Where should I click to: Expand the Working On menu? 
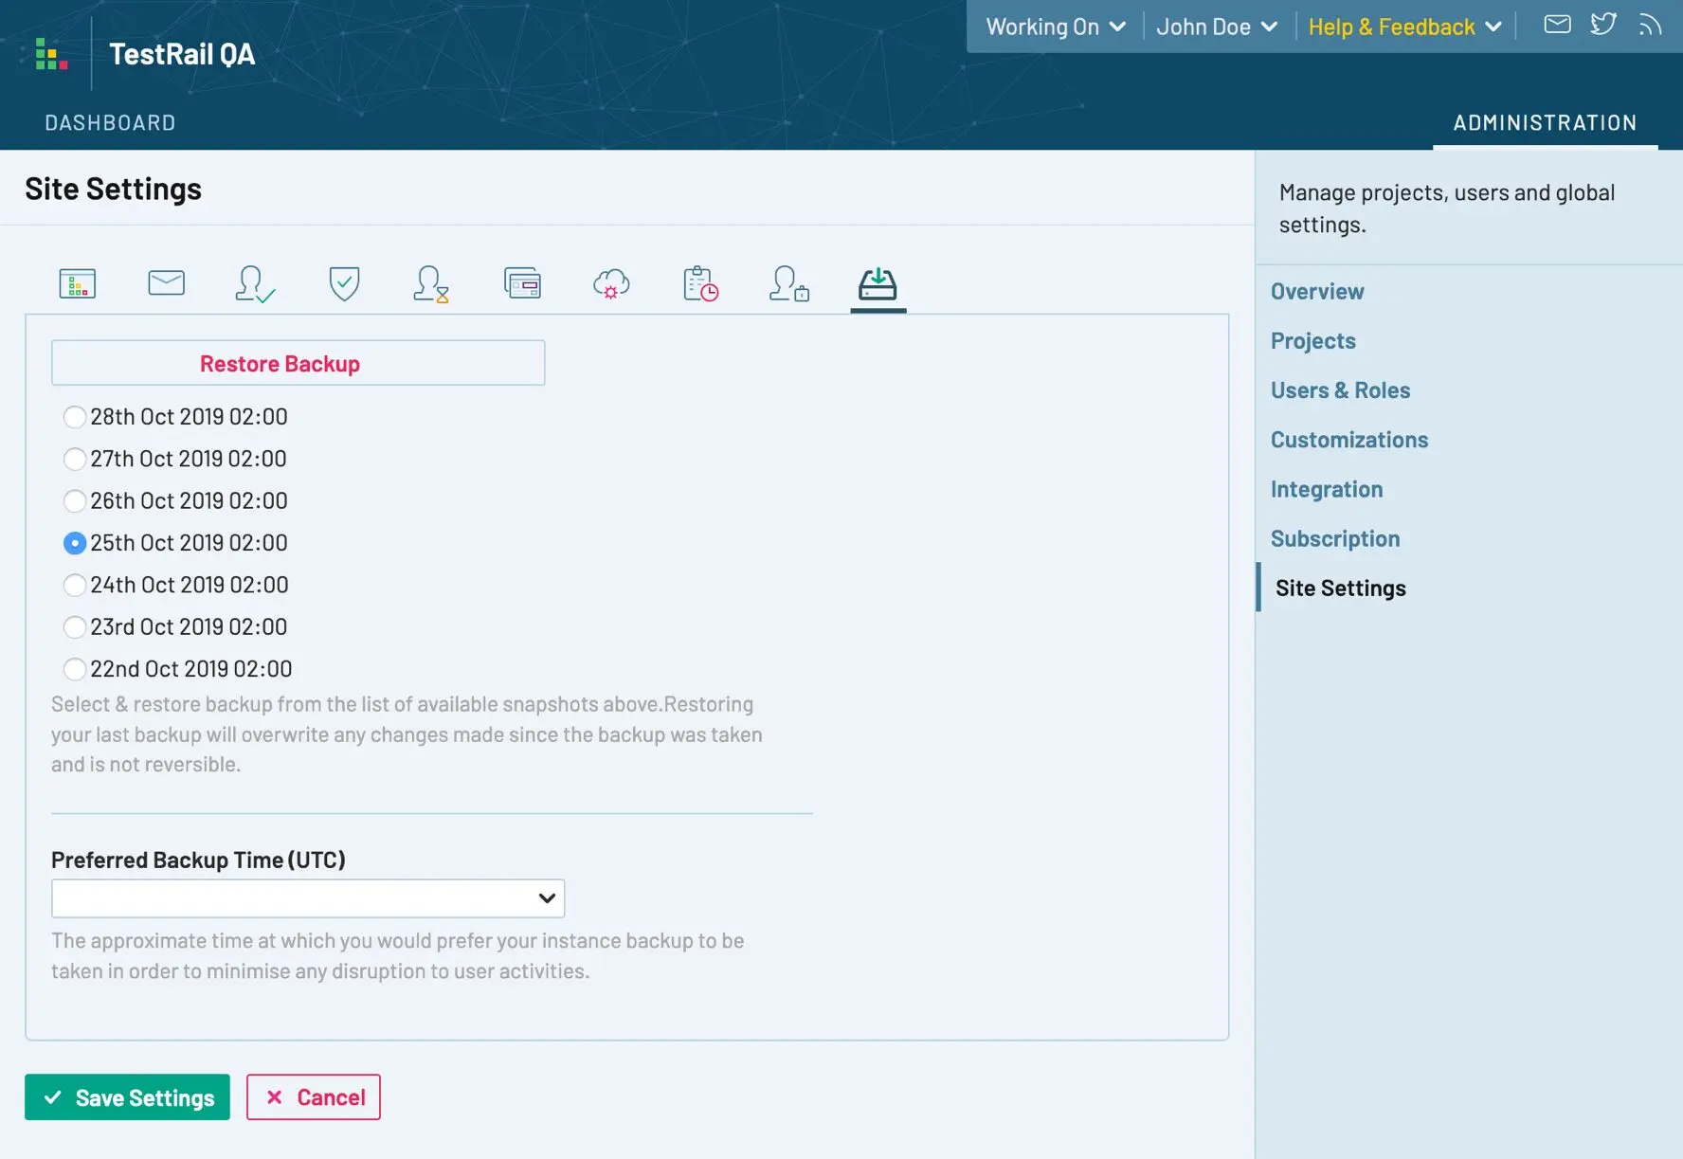1056,27
